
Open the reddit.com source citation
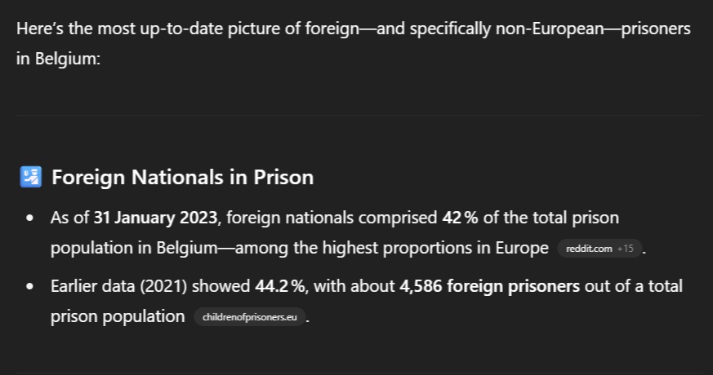pos(588,249)
